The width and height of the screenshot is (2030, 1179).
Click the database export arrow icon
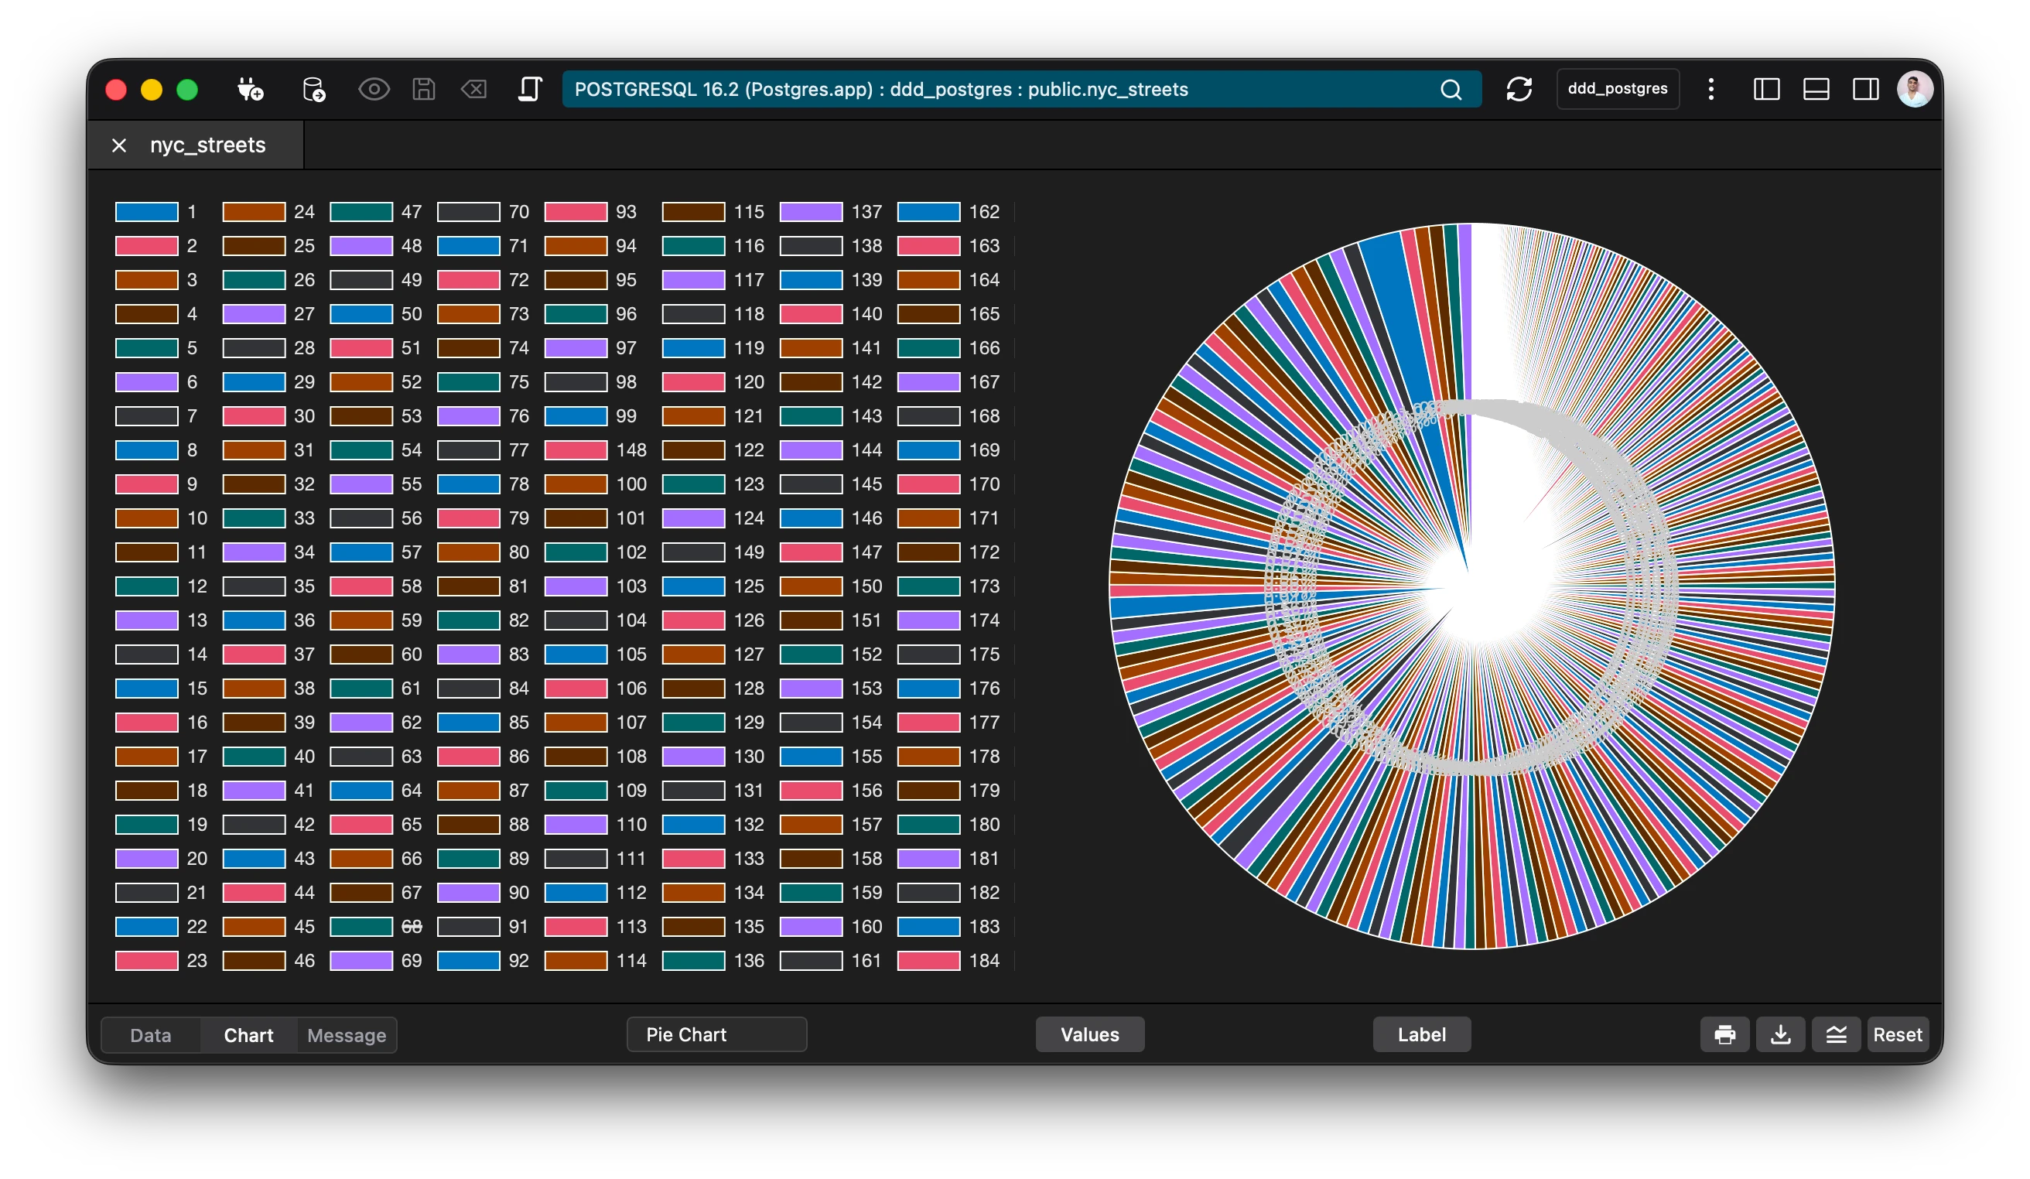pyautogui.click(x=313, y=90)
